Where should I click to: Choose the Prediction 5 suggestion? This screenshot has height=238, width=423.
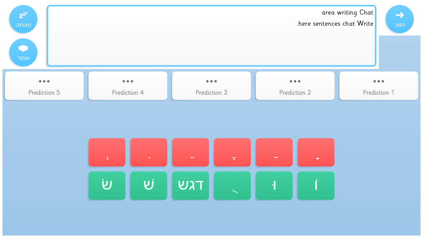tap(44, 86)
